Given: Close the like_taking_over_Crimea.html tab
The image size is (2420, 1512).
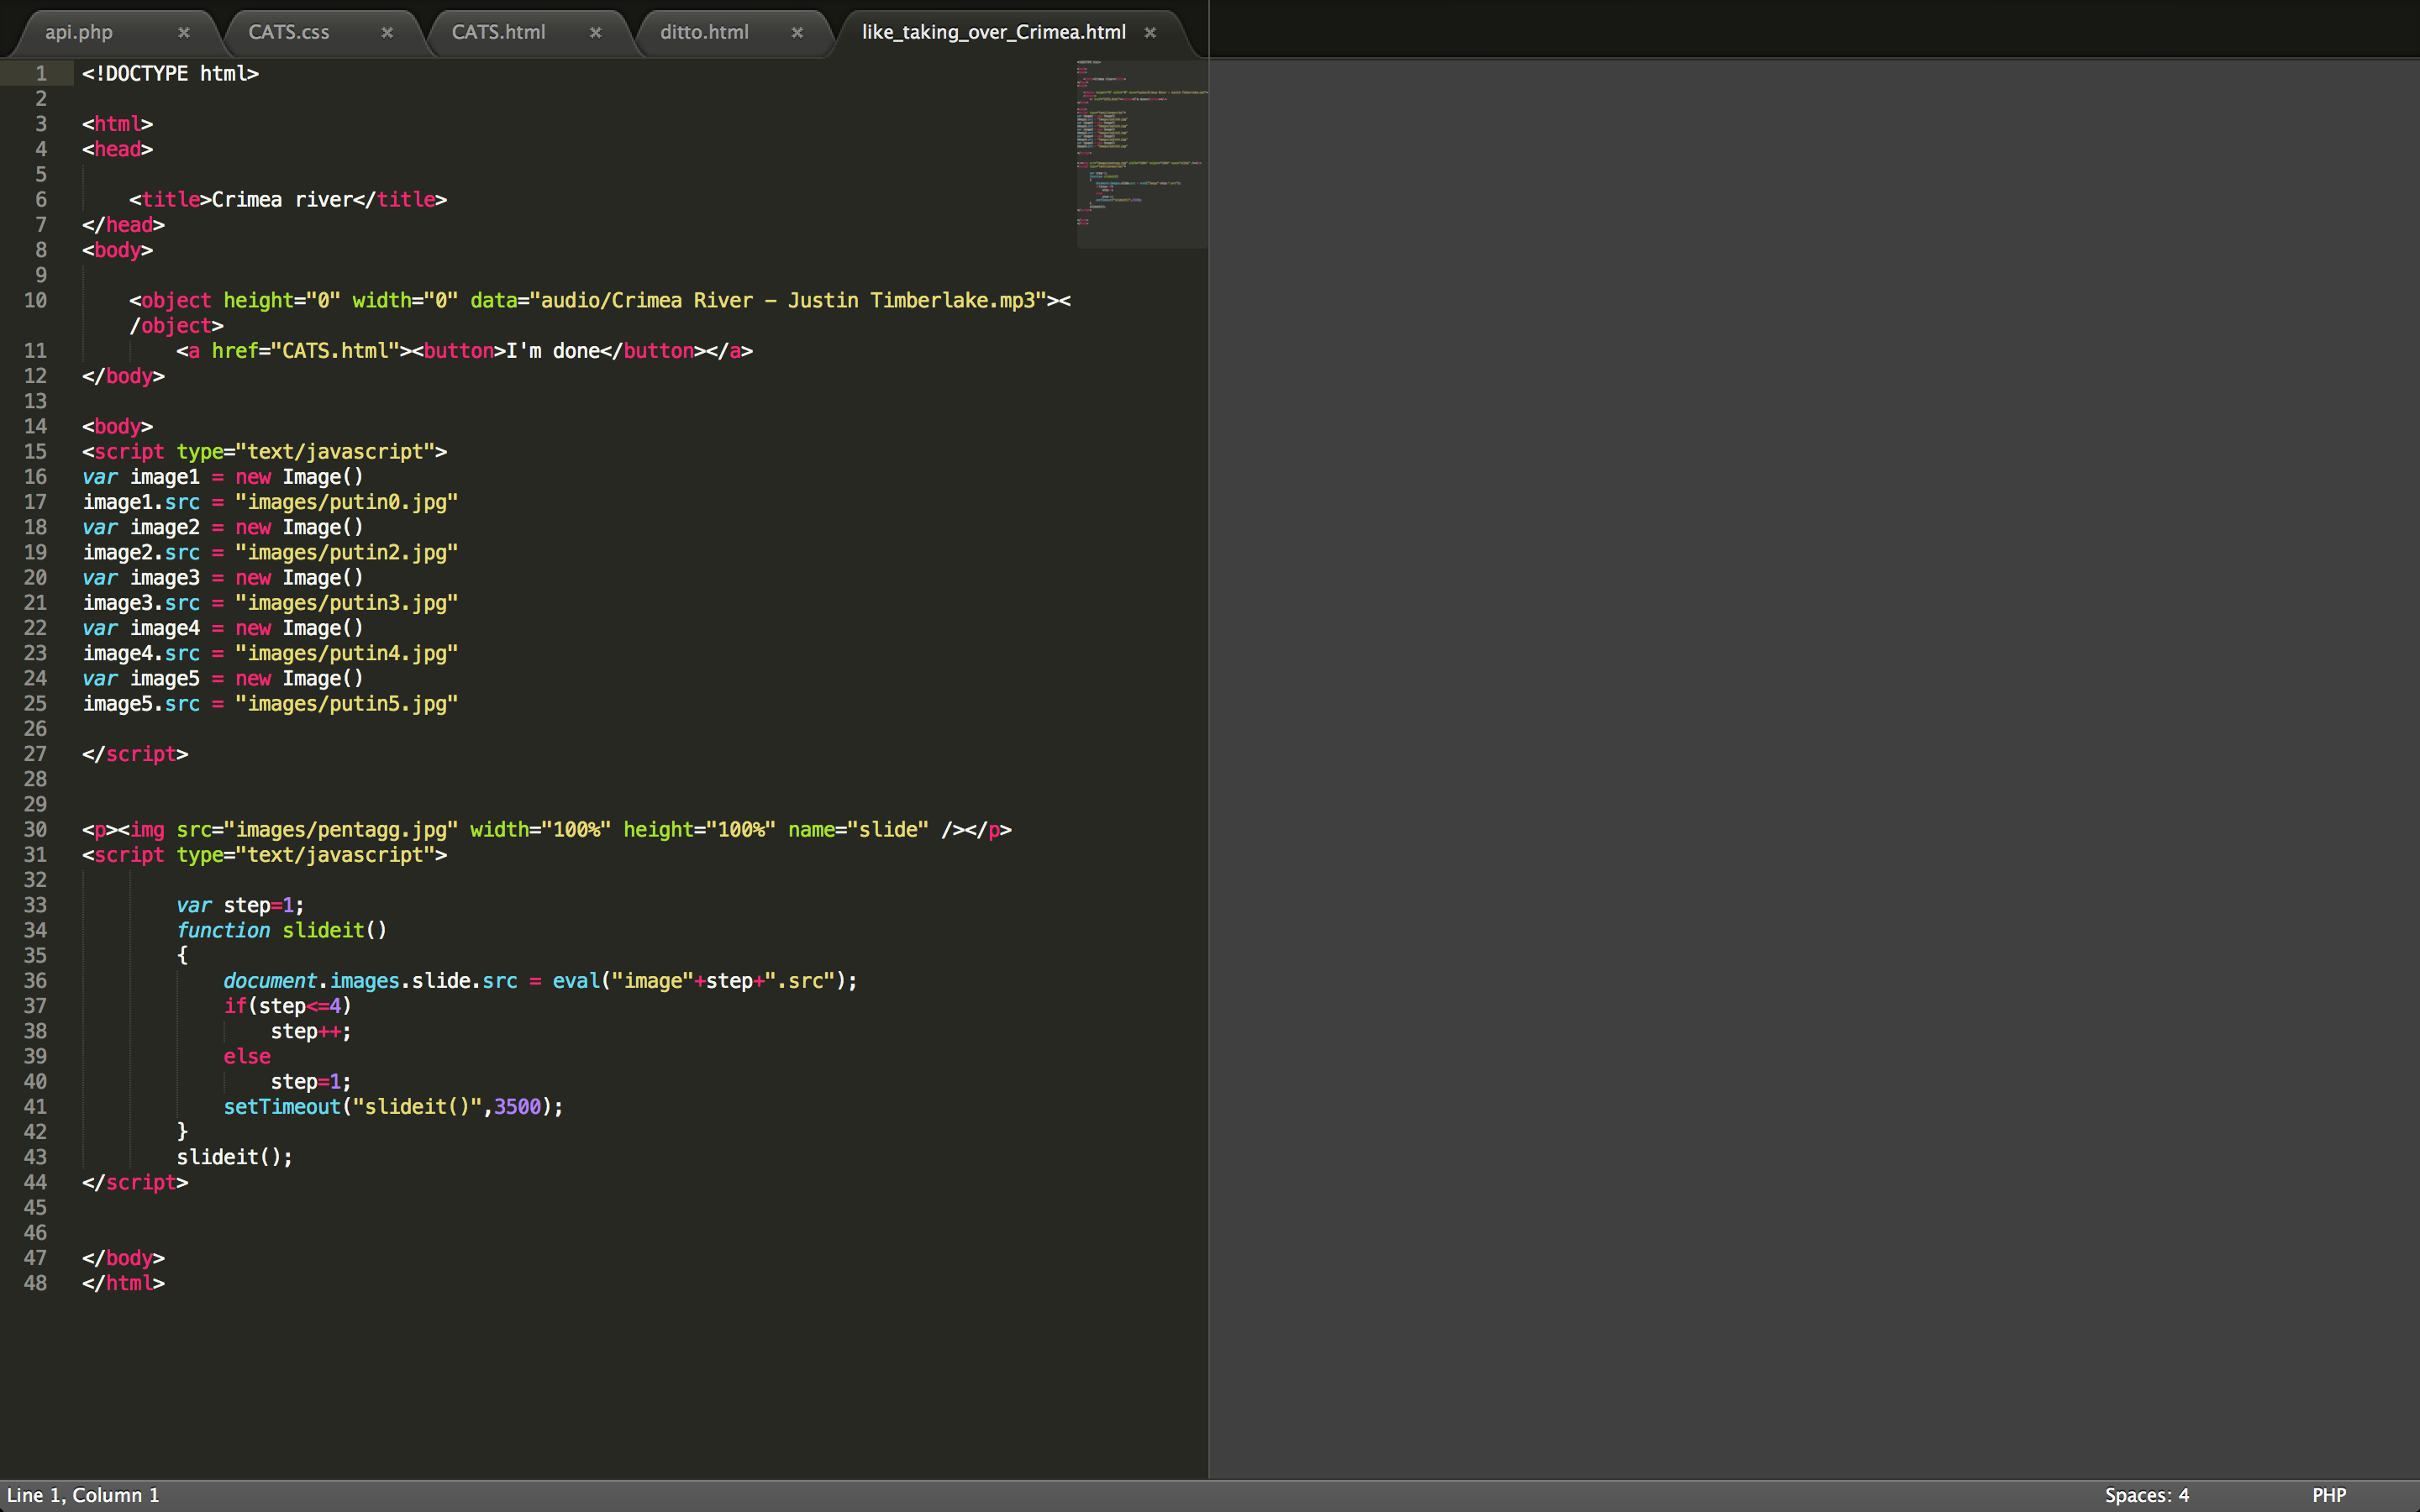Looking at the screenshot, I should click(x=1151, y=32).
